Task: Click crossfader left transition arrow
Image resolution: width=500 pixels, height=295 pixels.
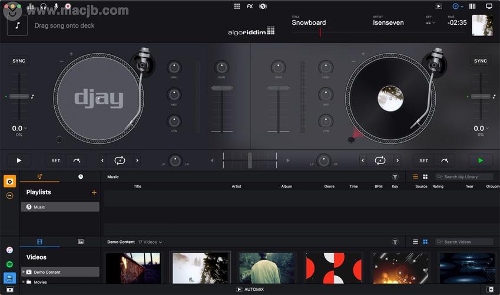Action: tap(212, 160)
